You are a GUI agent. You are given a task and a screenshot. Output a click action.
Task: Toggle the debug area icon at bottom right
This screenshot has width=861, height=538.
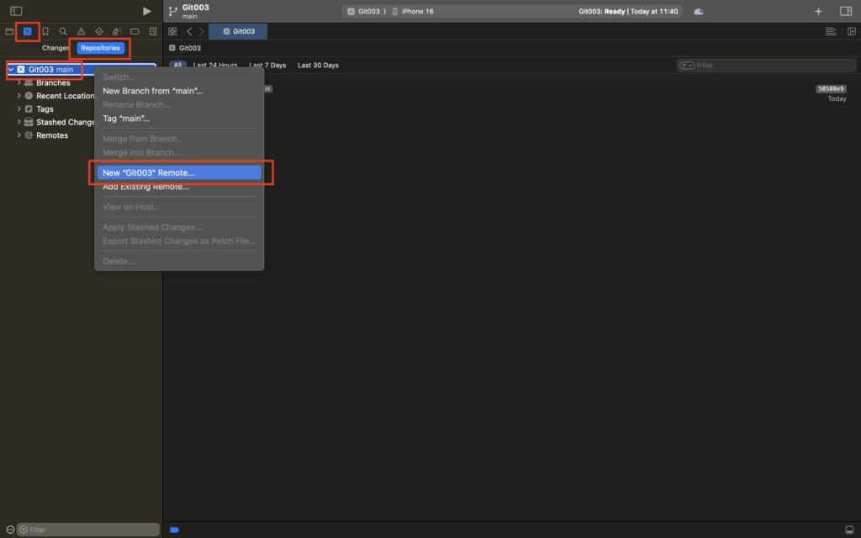pyautogui.click(x=849, y=530)
